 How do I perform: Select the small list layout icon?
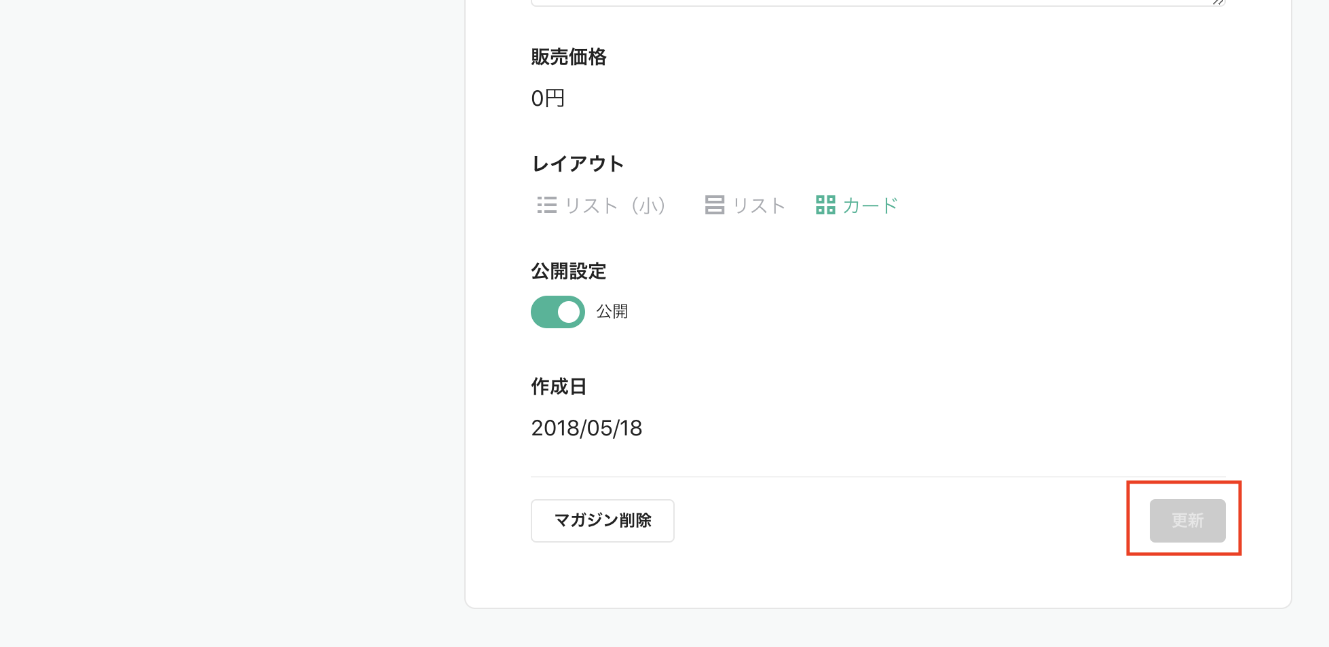click(546, 205)
